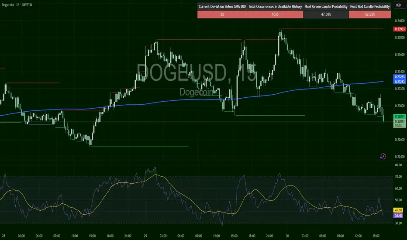Click the purple 36.48 RSI value label
Image resolution: width=407 pixels, height=240 pixels.
click(x=398, y=216)
